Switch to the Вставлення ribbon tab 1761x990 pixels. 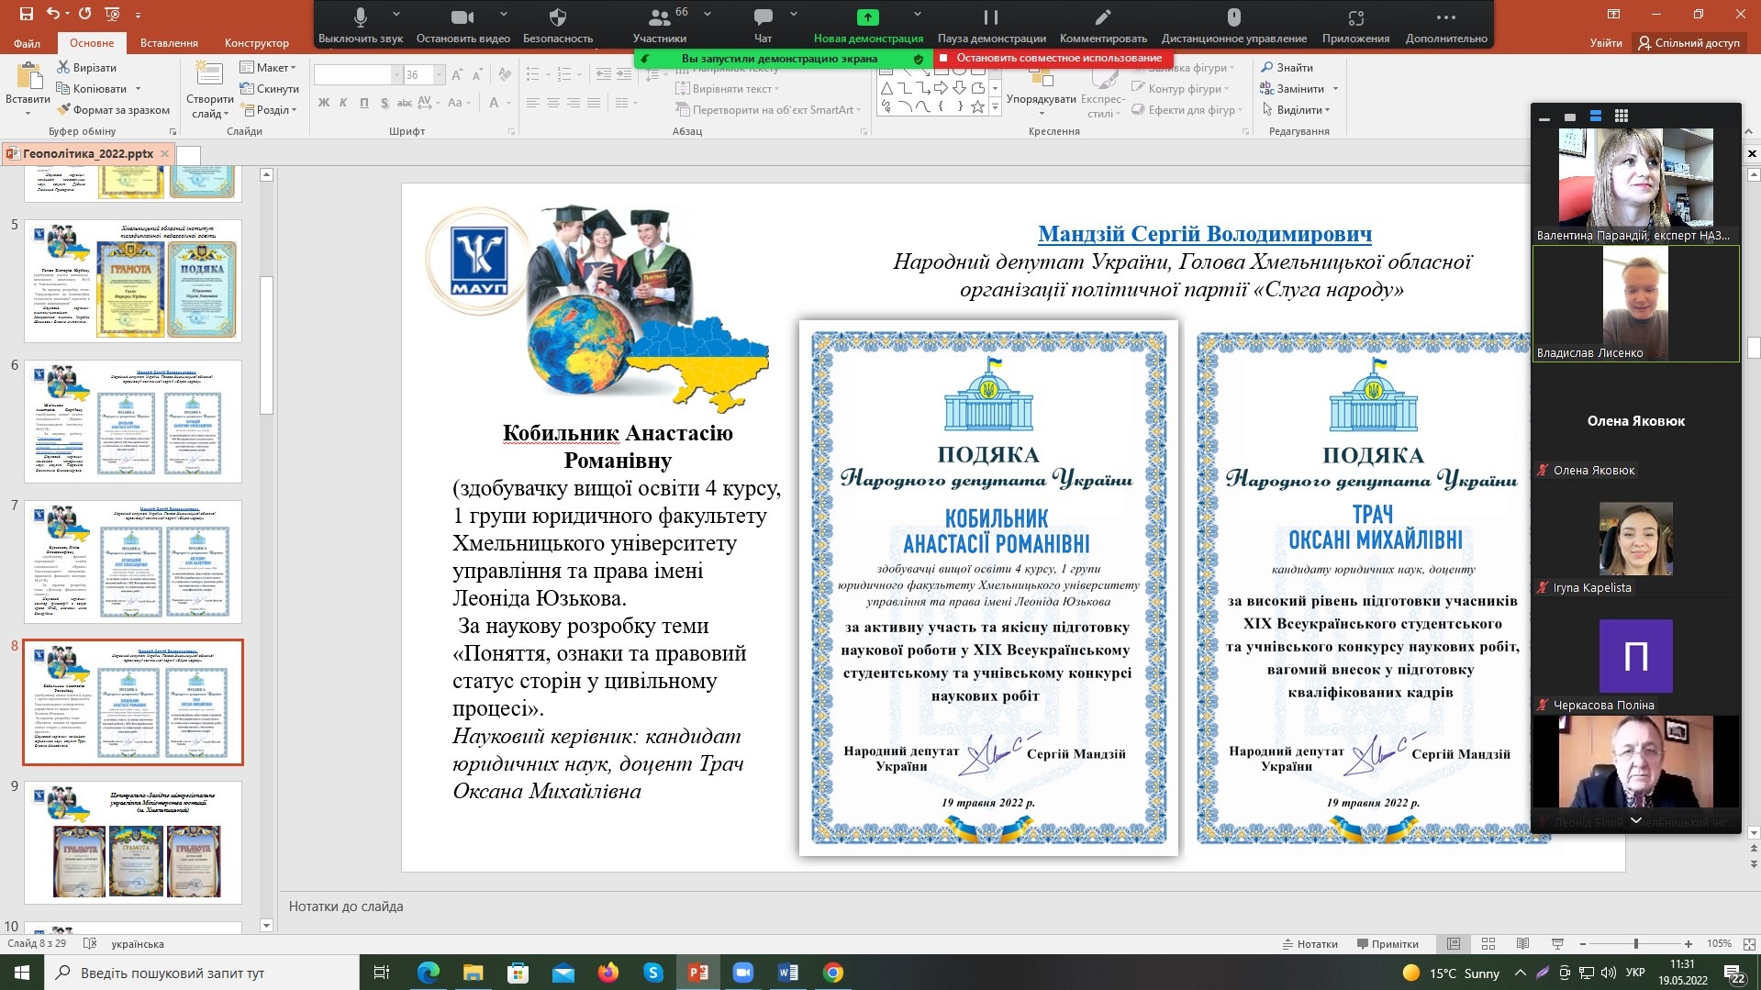point(169,43)
